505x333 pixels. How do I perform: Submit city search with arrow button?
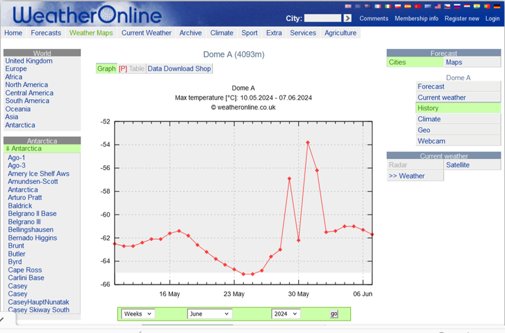point(347,18)
